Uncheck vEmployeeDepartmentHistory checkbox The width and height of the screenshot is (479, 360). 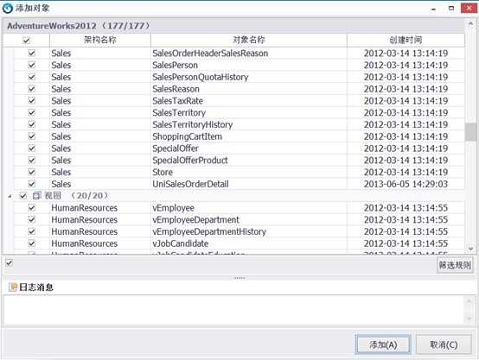click(31, 231)
